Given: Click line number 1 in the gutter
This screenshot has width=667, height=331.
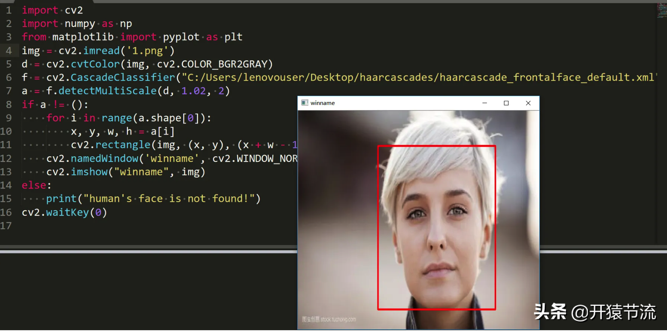Looking at the screenshot, I should coord(9,10).
